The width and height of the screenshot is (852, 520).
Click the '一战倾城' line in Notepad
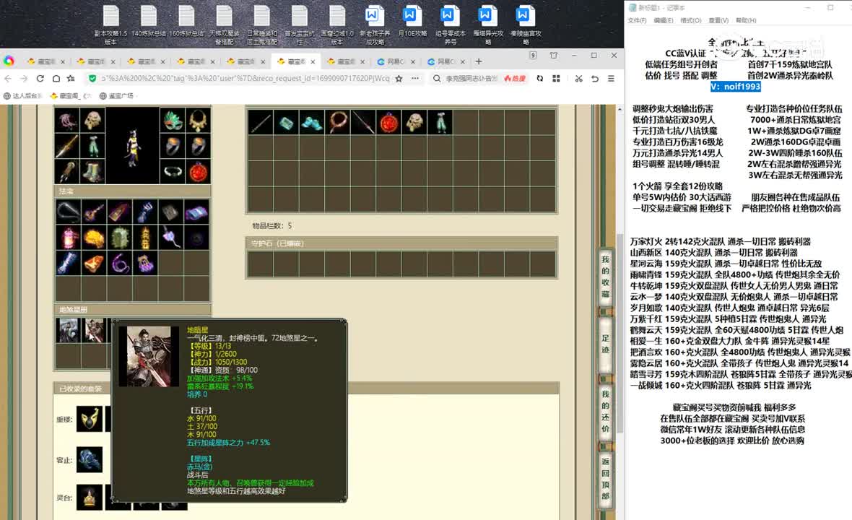click(x=720, y=385)
